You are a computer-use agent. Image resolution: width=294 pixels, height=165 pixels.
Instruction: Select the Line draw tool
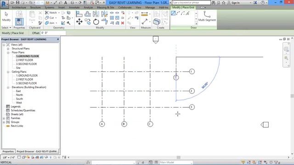(x=173, y=13)
